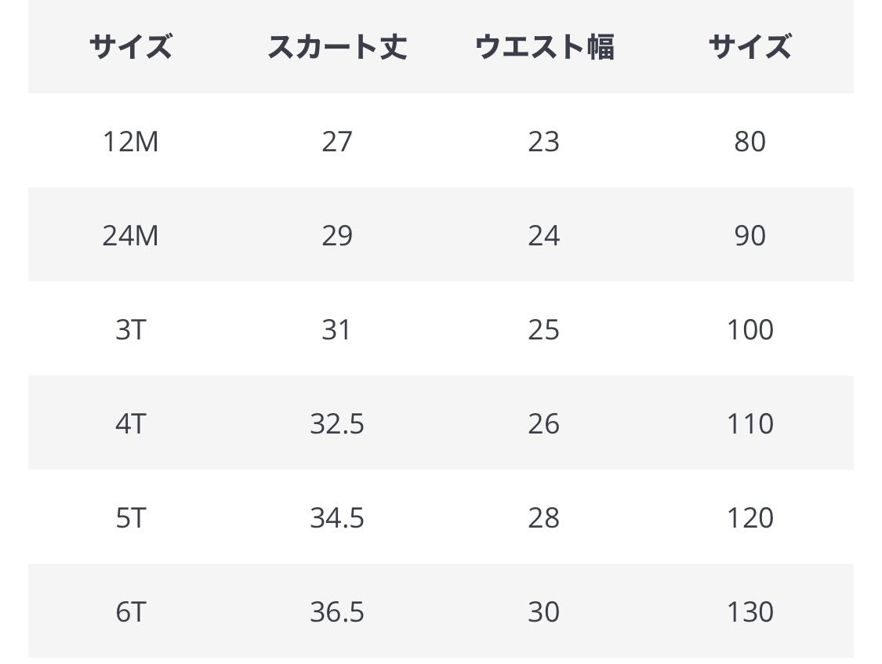This screenshot has width=882, height=664.
Task: Click the スカート丈 column header
Action: click(337, 47)
